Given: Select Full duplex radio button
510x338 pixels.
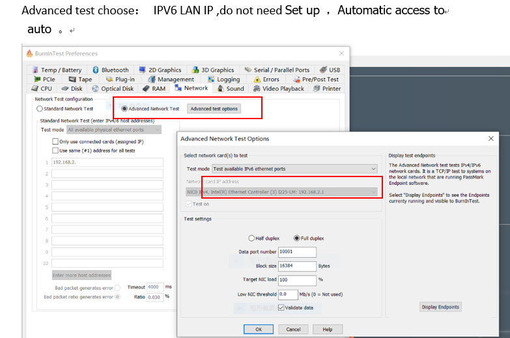Looking at the screenshot, I should pyautogui.click(x=296, y=238).
